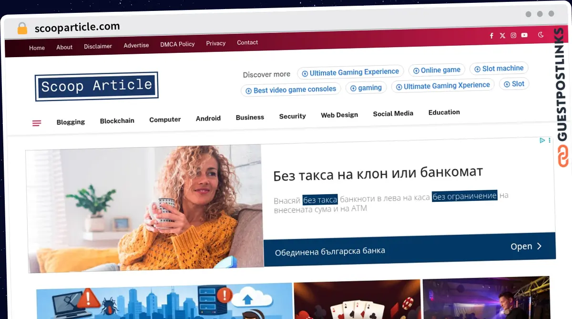Expand the Ultimate Gaming Experience suggestion
The image size is (572, 319).
[x=350, y=73]
